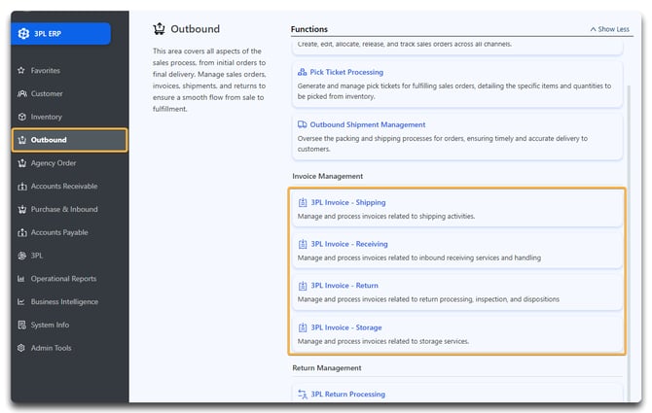The image size is (652, 413).
Task: Click the Outbound Shipment Management truck icon
Action: [x=302, y=125]
